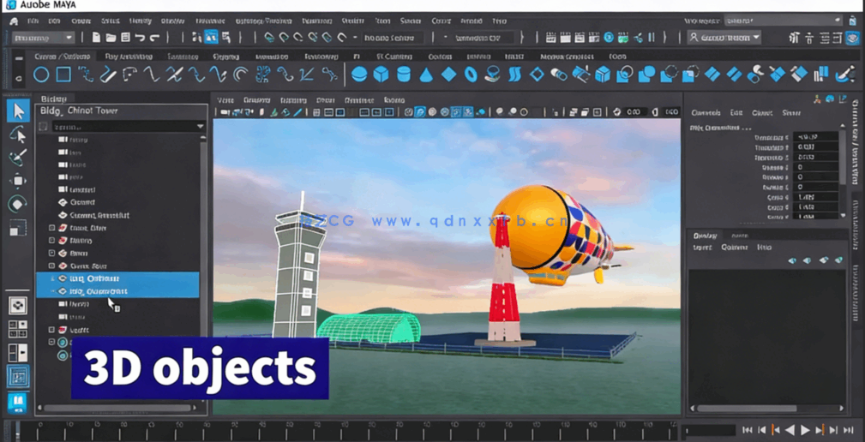Click the first clapperboard render icon
The height and width of the screenshot is (442, 865).
coord(550,38)
